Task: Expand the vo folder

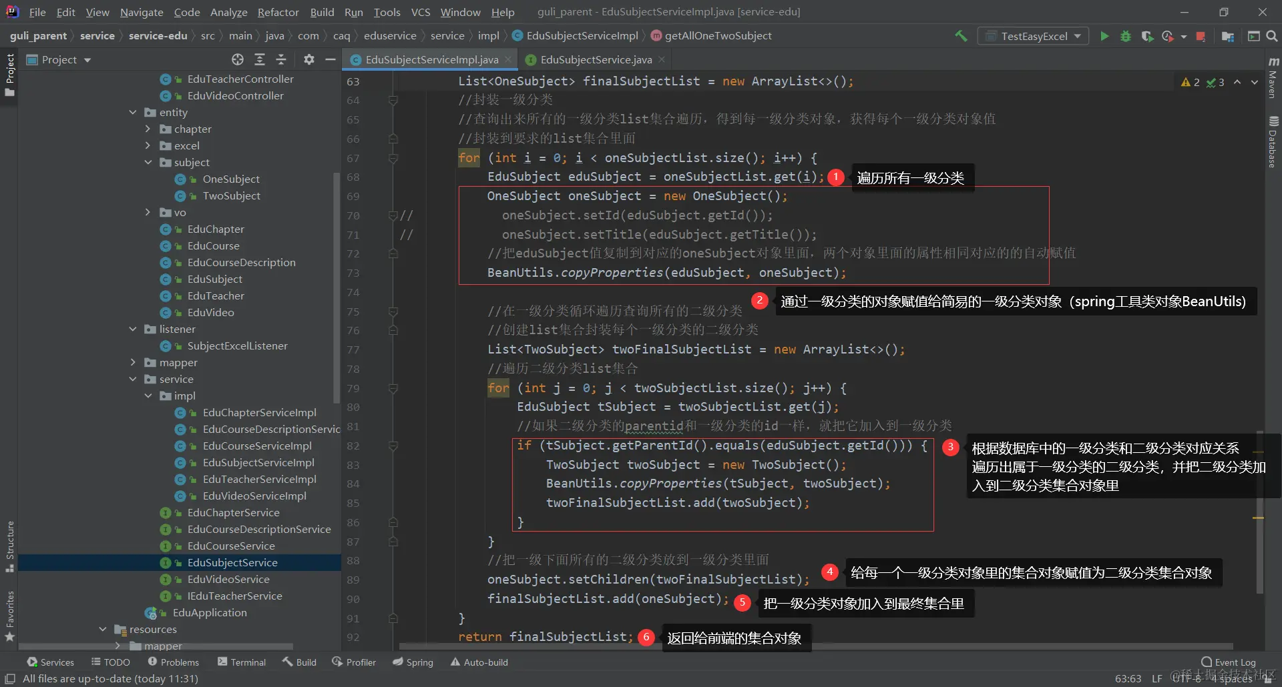Action: click(x=148, y=213)
